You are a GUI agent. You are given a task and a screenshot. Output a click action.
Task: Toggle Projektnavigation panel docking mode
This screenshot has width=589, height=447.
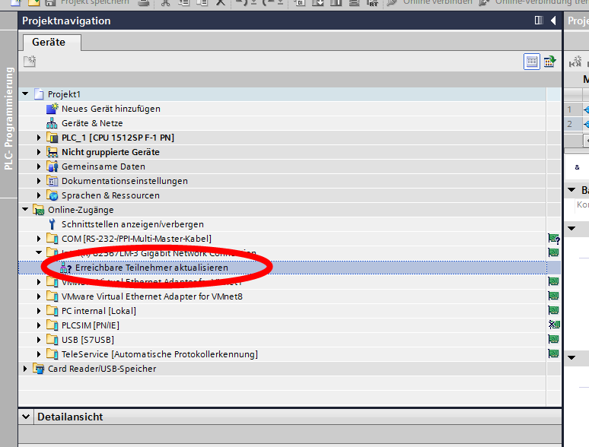(538, 21)
